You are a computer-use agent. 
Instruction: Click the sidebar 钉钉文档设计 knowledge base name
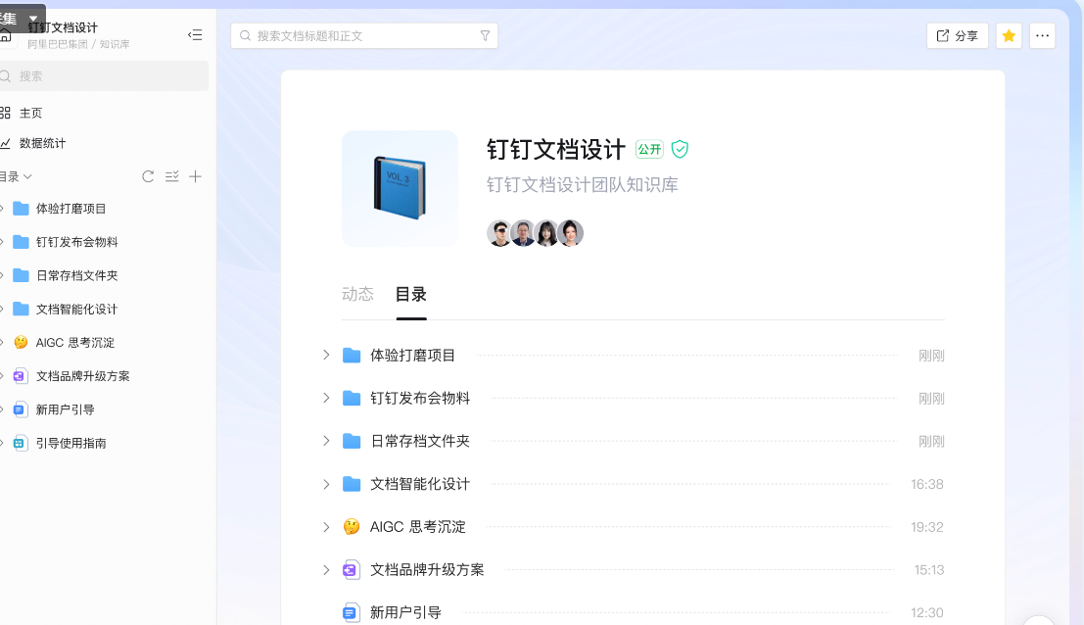[63, 27]
